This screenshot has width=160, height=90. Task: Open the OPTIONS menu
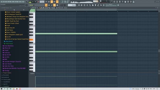[x=17, y=2]
